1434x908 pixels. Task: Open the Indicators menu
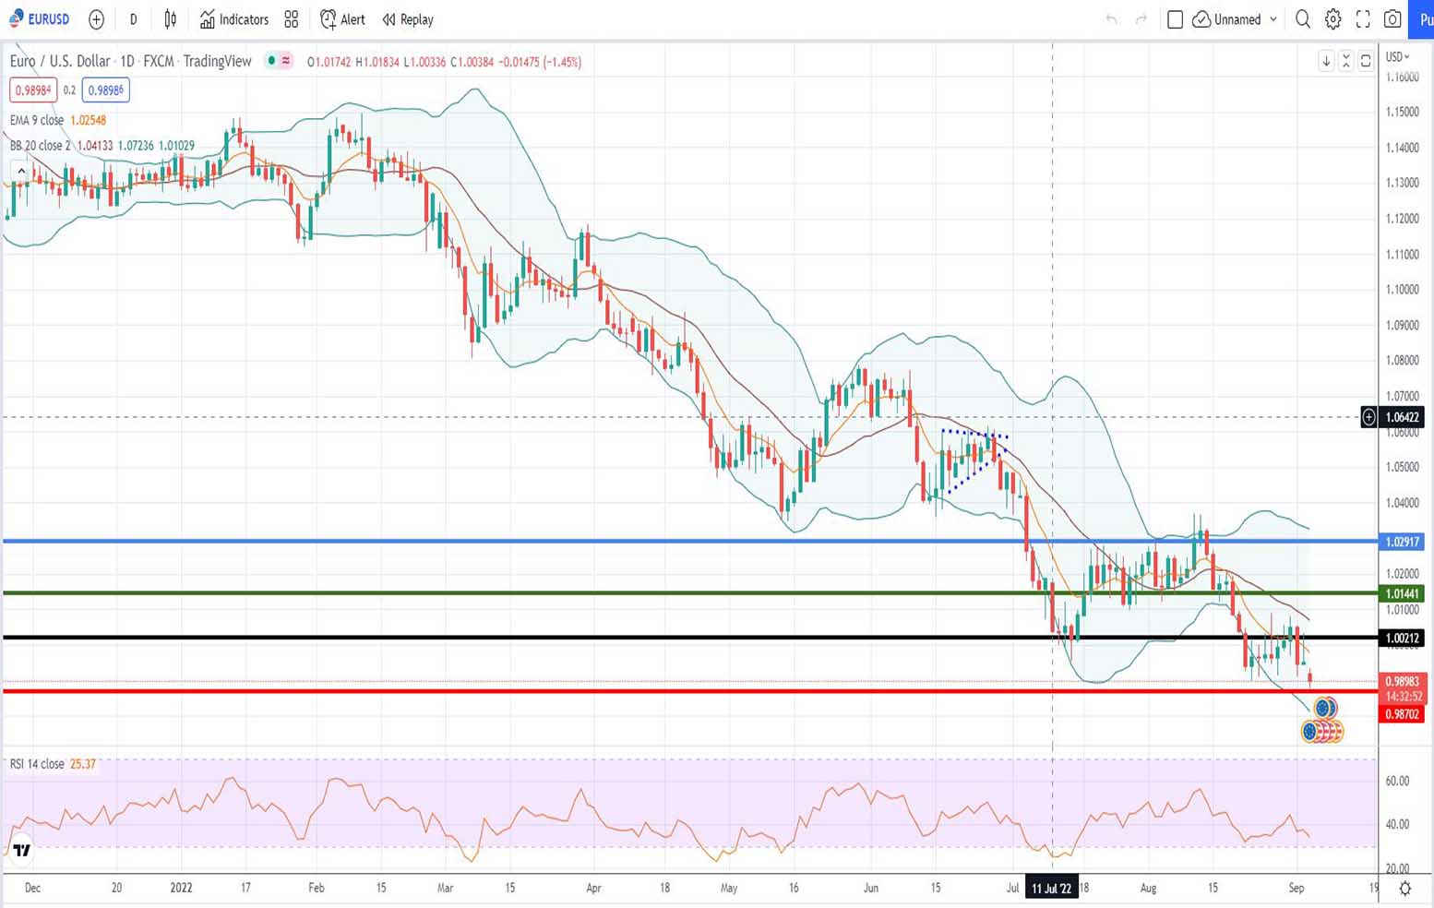click(234, 19)
